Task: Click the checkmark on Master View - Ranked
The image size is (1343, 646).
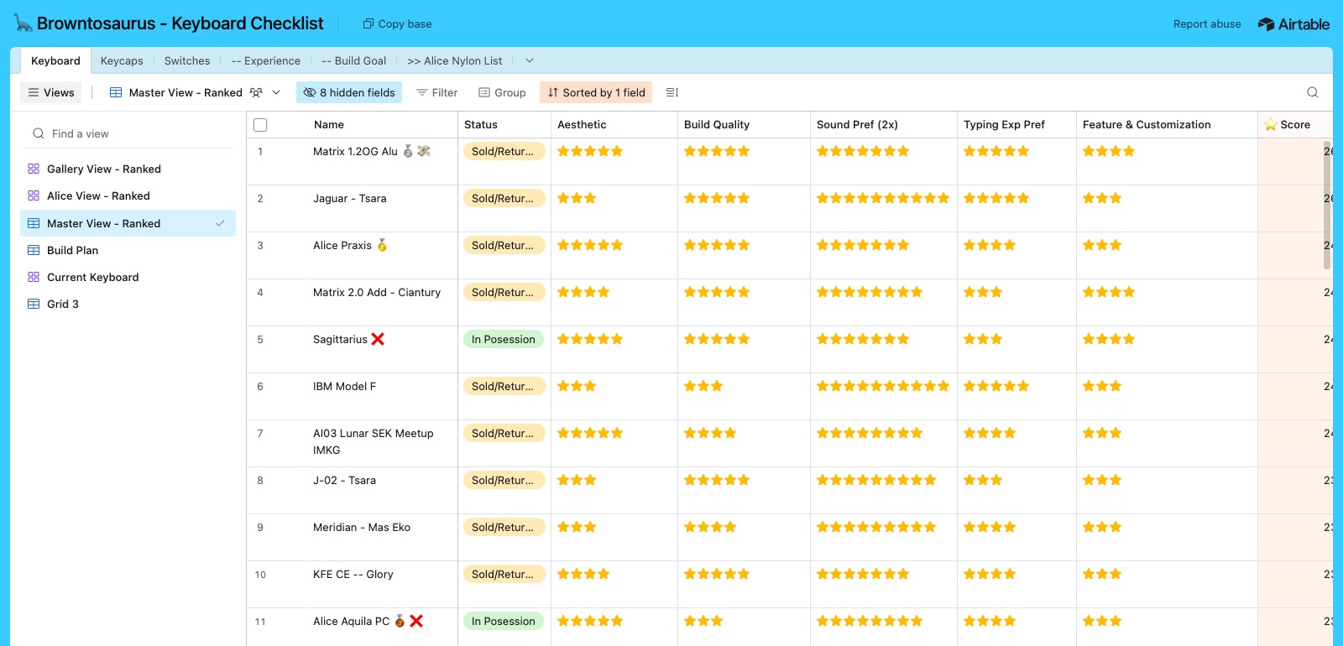Action: click(x=220, y=223)
